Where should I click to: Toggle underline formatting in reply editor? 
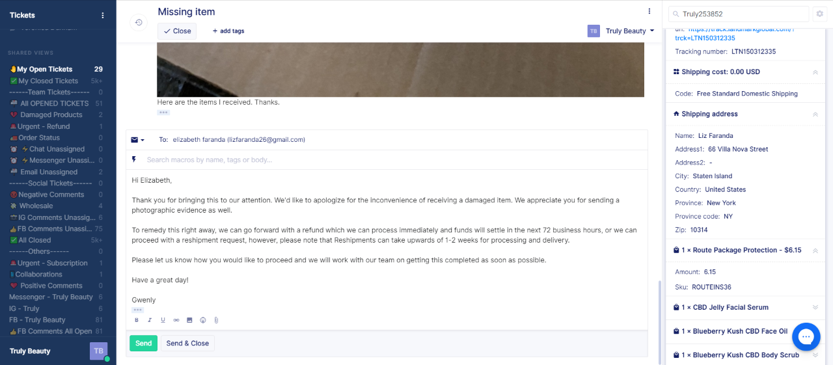pos(163,320)
